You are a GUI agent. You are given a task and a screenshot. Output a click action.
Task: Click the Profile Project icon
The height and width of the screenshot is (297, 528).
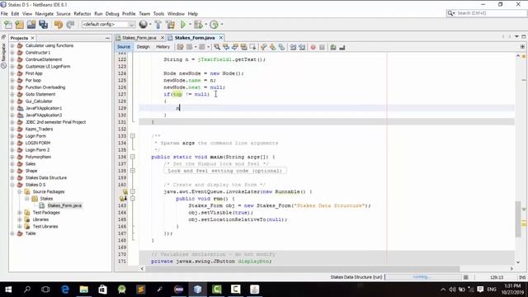click(x=214, y=25)
